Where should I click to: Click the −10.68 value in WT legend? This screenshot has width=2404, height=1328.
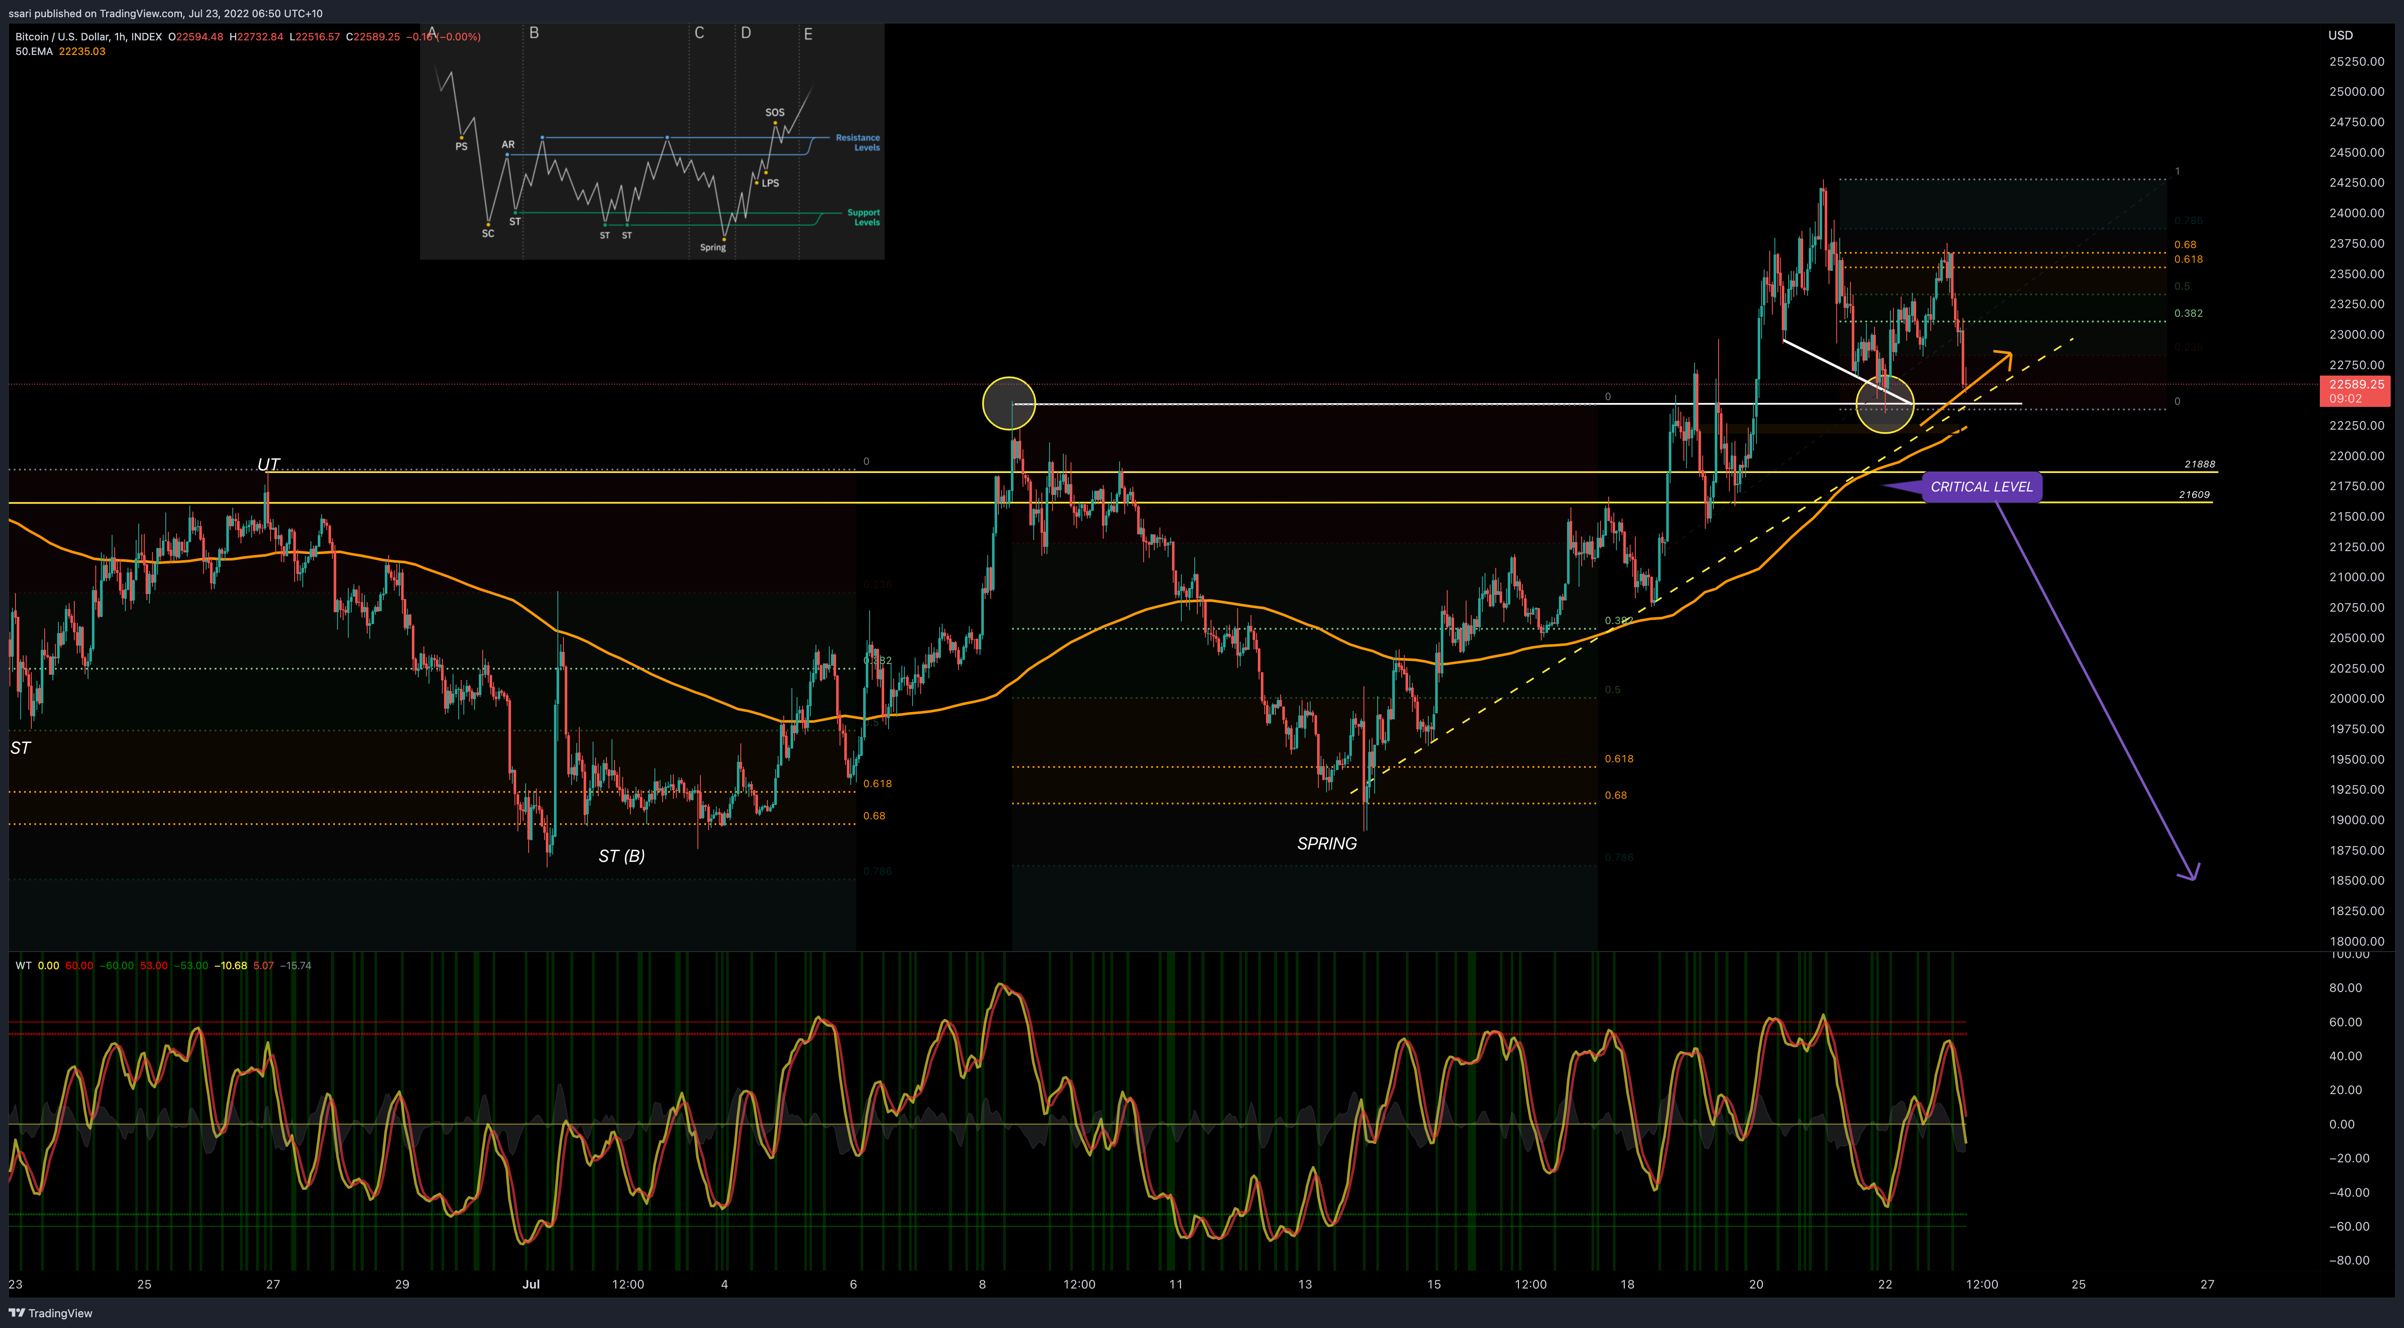(231, 965)
